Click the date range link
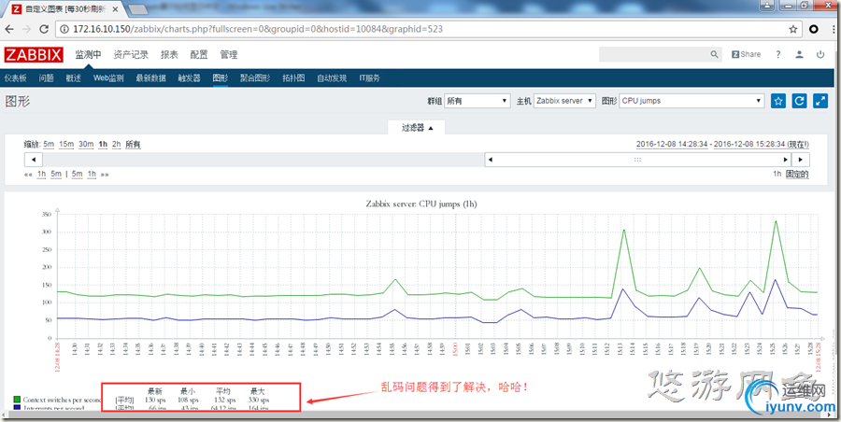The image size is (841, 422). [722, 144]
